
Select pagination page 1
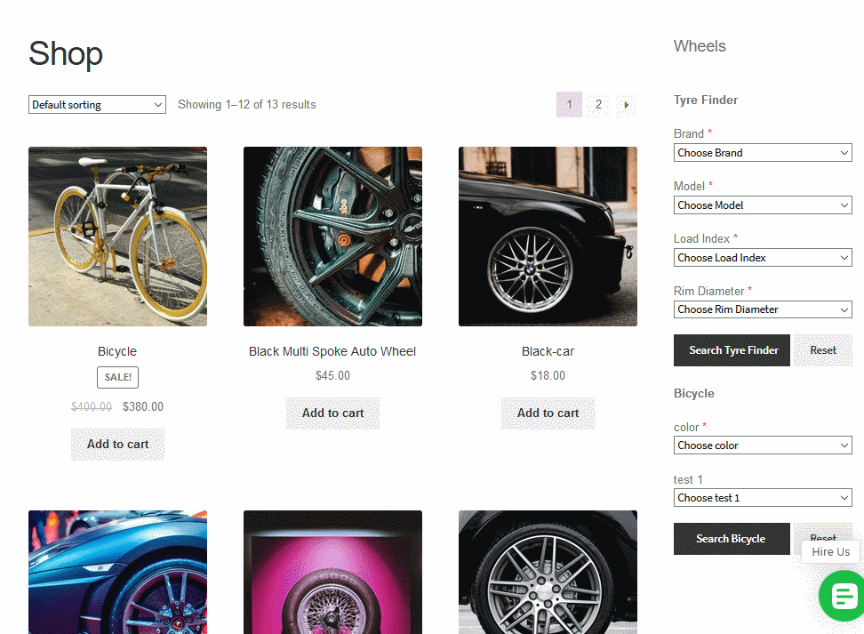coord(569,105)
